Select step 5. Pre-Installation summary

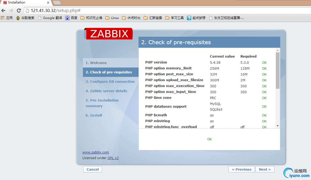coord(102,103)
